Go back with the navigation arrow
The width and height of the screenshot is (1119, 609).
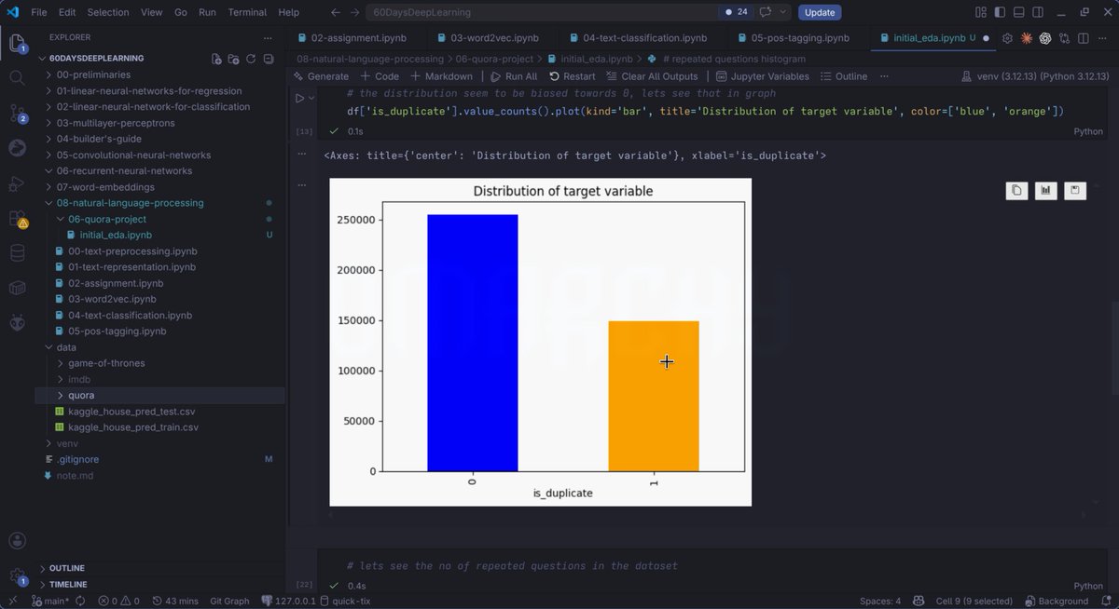point(336,12)
